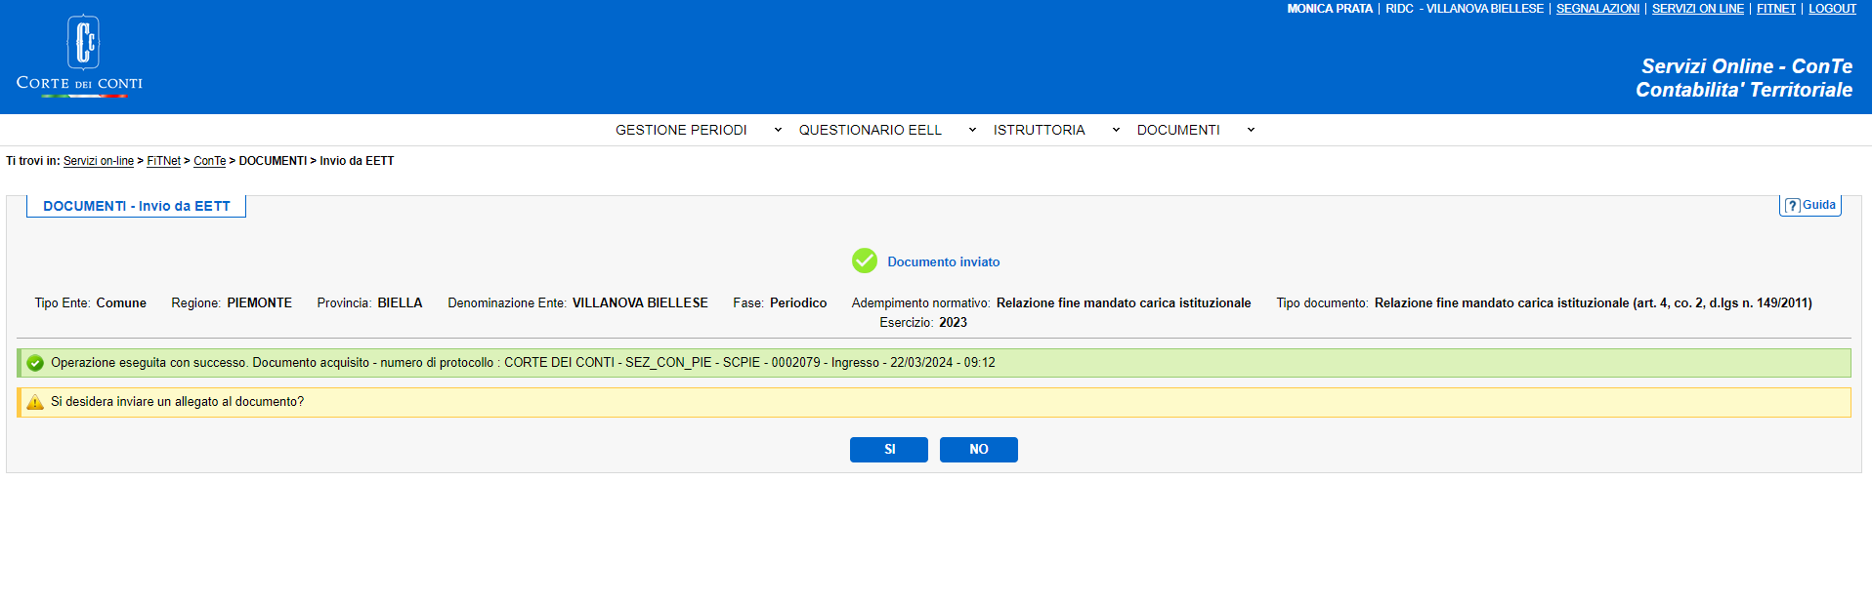
Task: Click ConTe breadcrumb link
Action: (209, 161)
